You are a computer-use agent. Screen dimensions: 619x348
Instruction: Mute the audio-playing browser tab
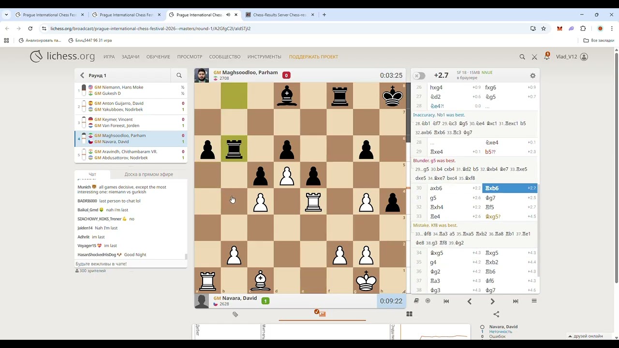(x=228, y=15)
